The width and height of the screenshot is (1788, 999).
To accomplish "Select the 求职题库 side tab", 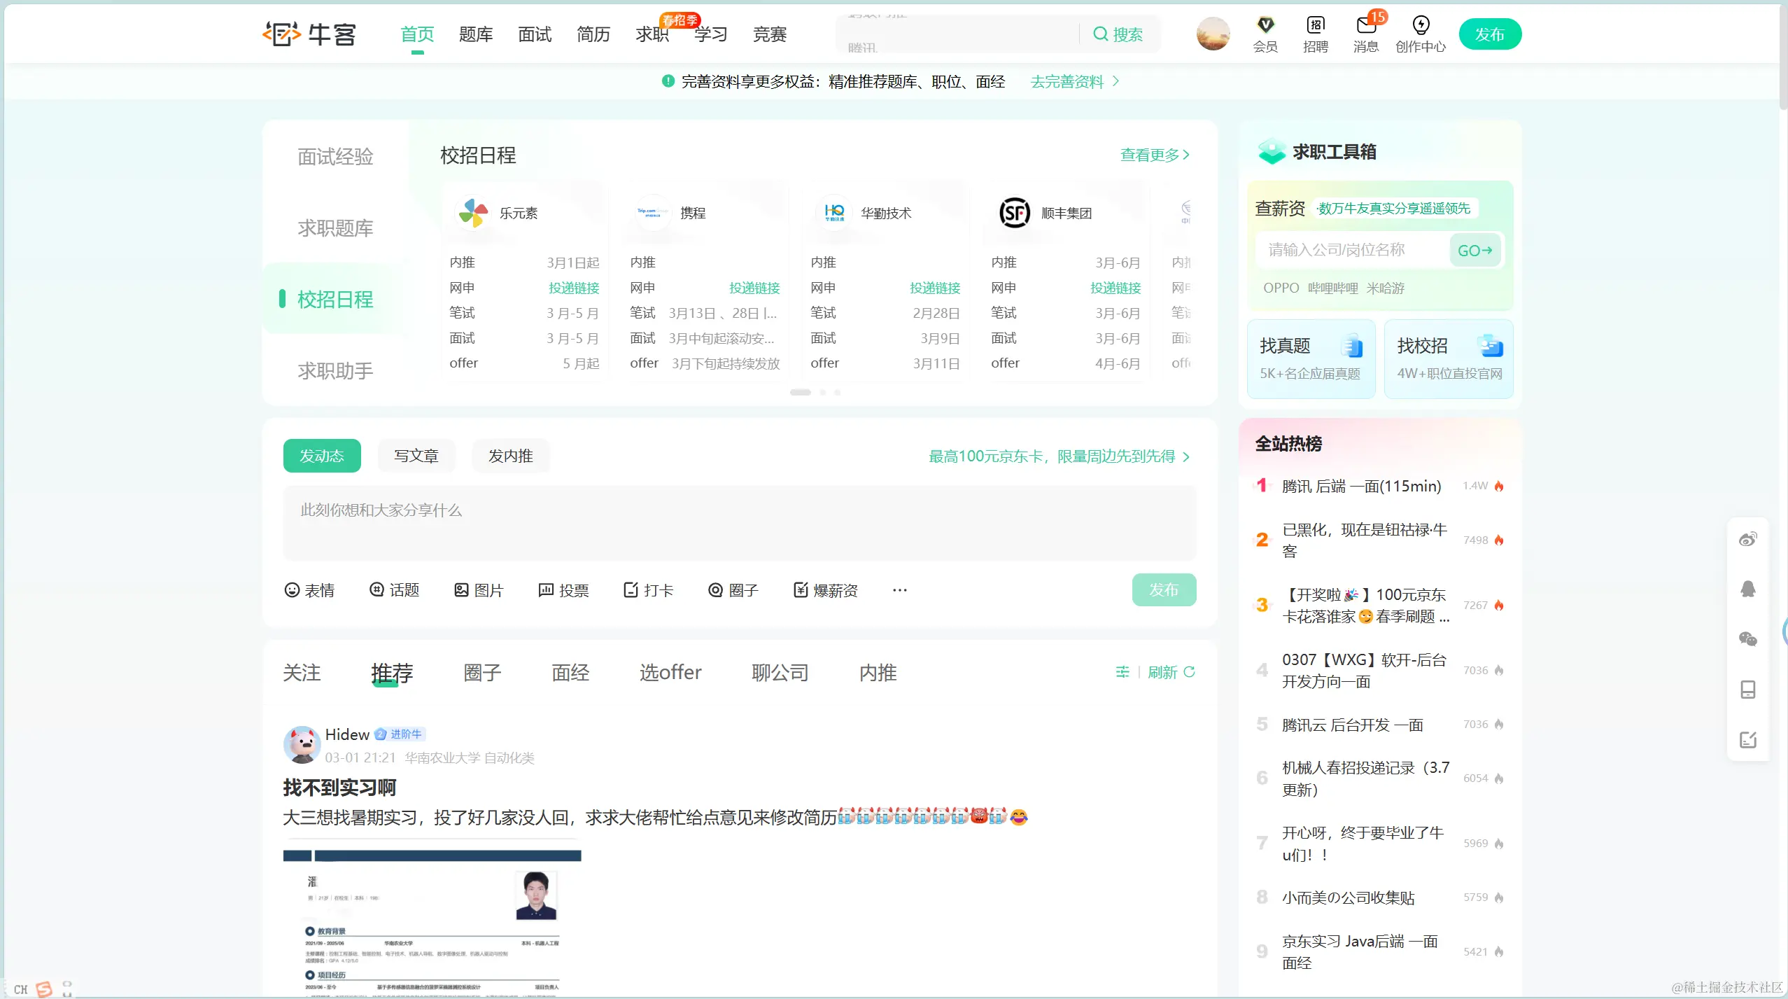I will pyautogui.click(x=335, y=228).
